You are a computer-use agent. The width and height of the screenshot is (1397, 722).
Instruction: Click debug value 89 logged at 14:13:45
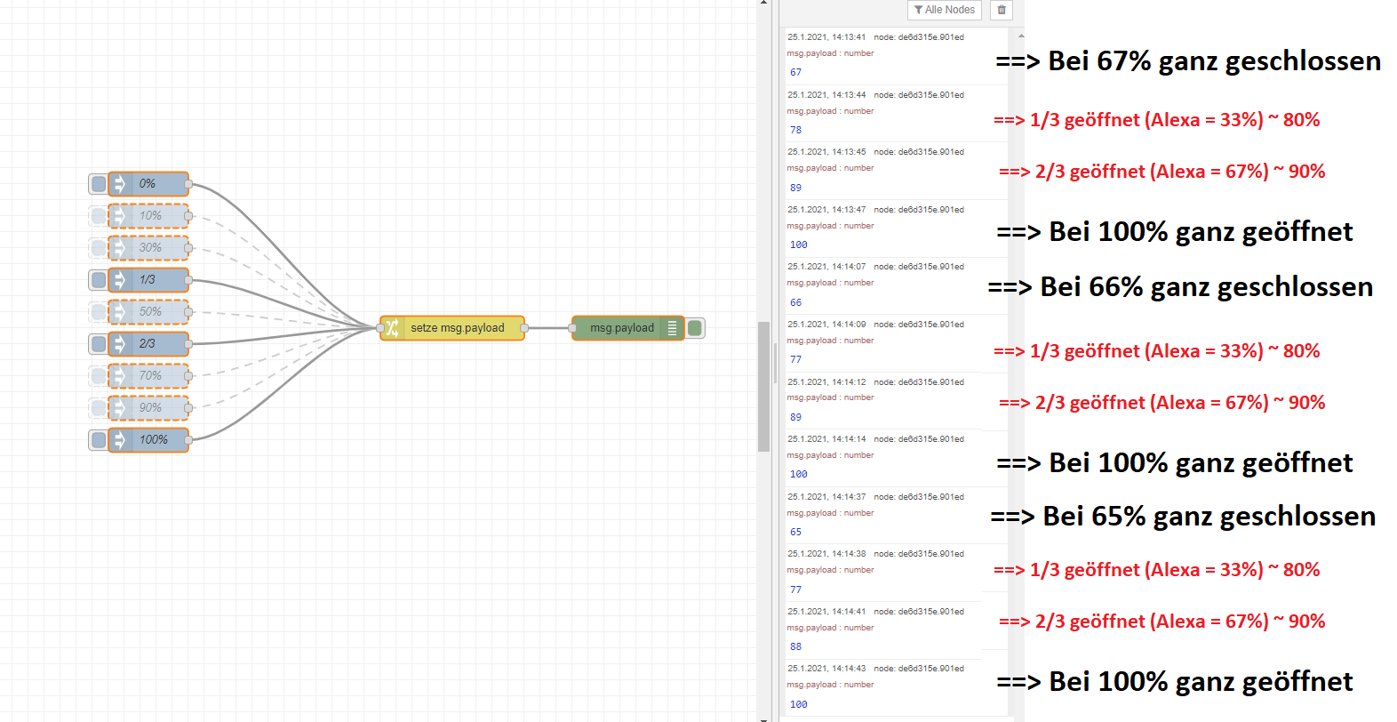point(795,188)
